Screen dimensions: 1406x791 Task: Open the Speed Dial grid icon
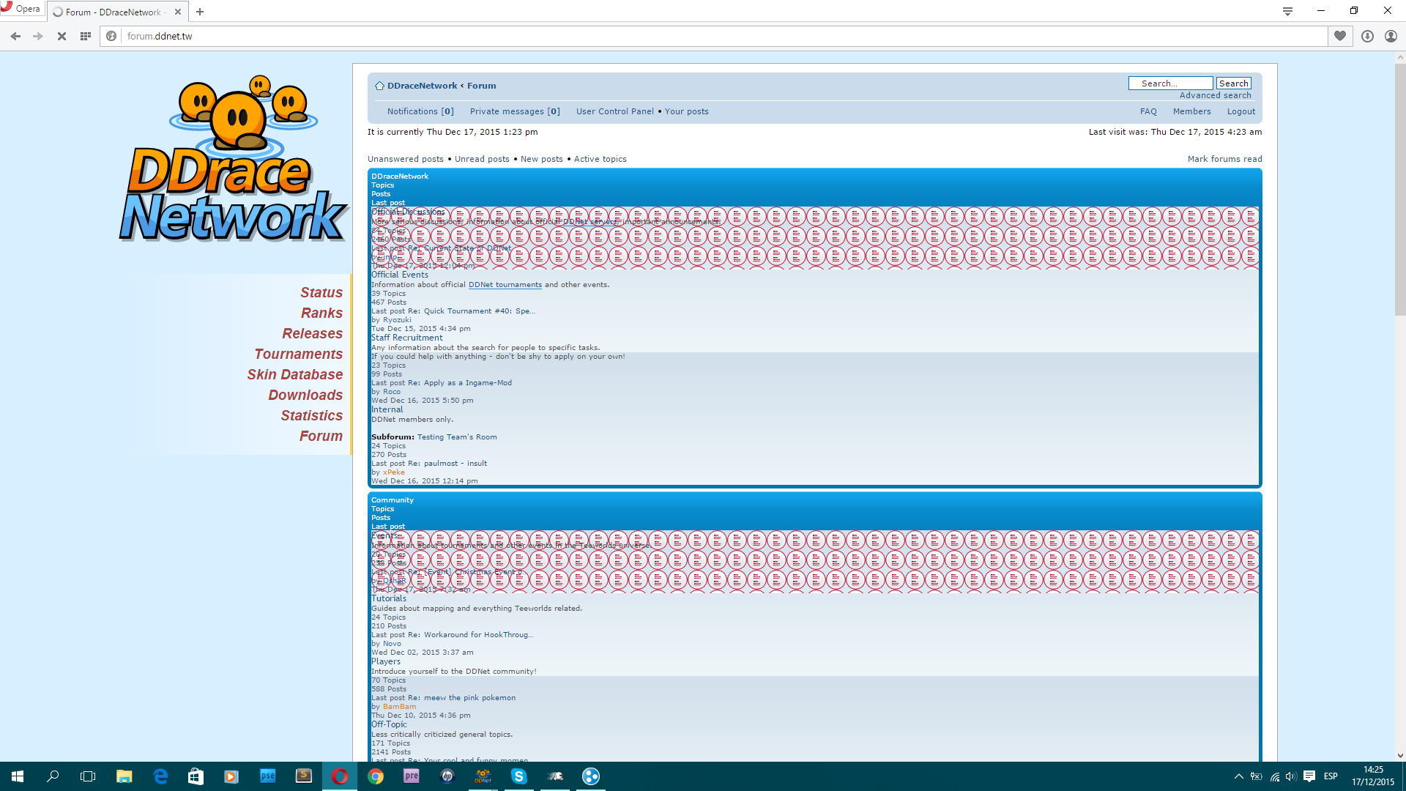[86, 36]
